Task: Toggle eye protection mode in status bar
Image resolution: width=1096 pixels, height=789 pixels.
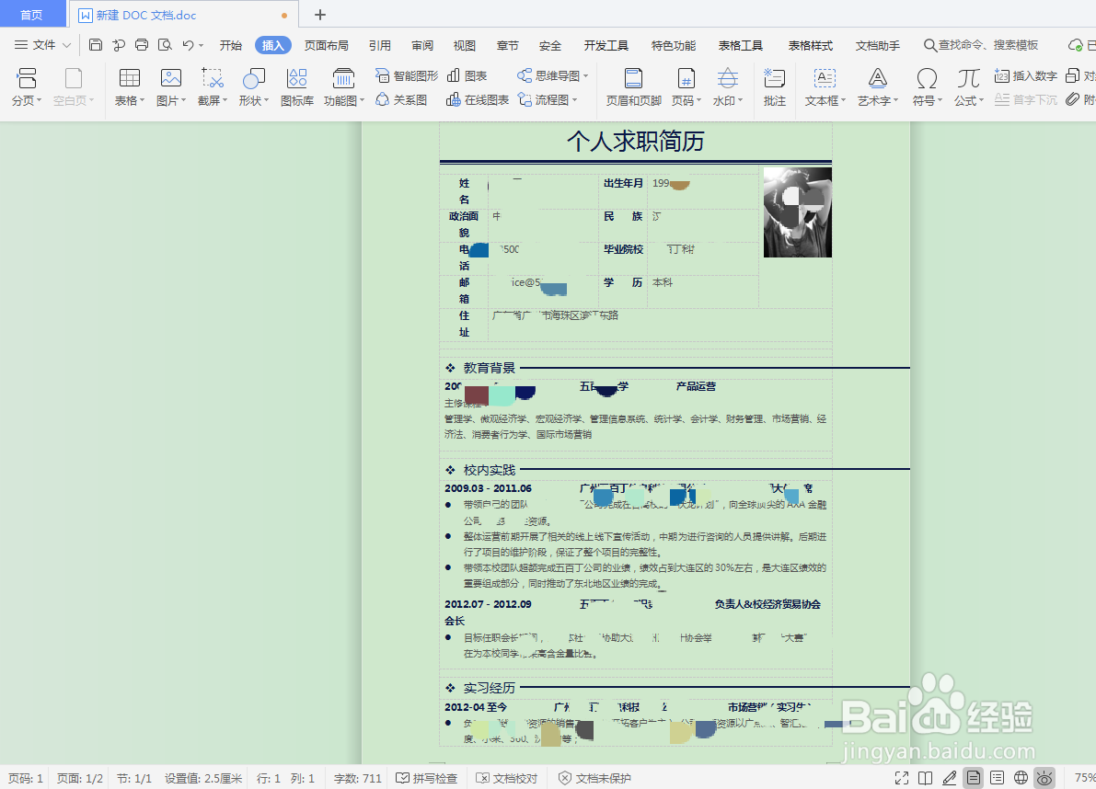Action: coord(1044,777)
